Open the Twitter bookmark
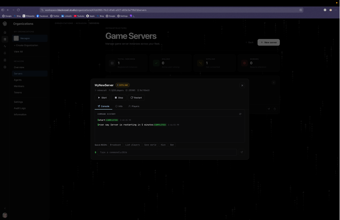 point(55,16)
